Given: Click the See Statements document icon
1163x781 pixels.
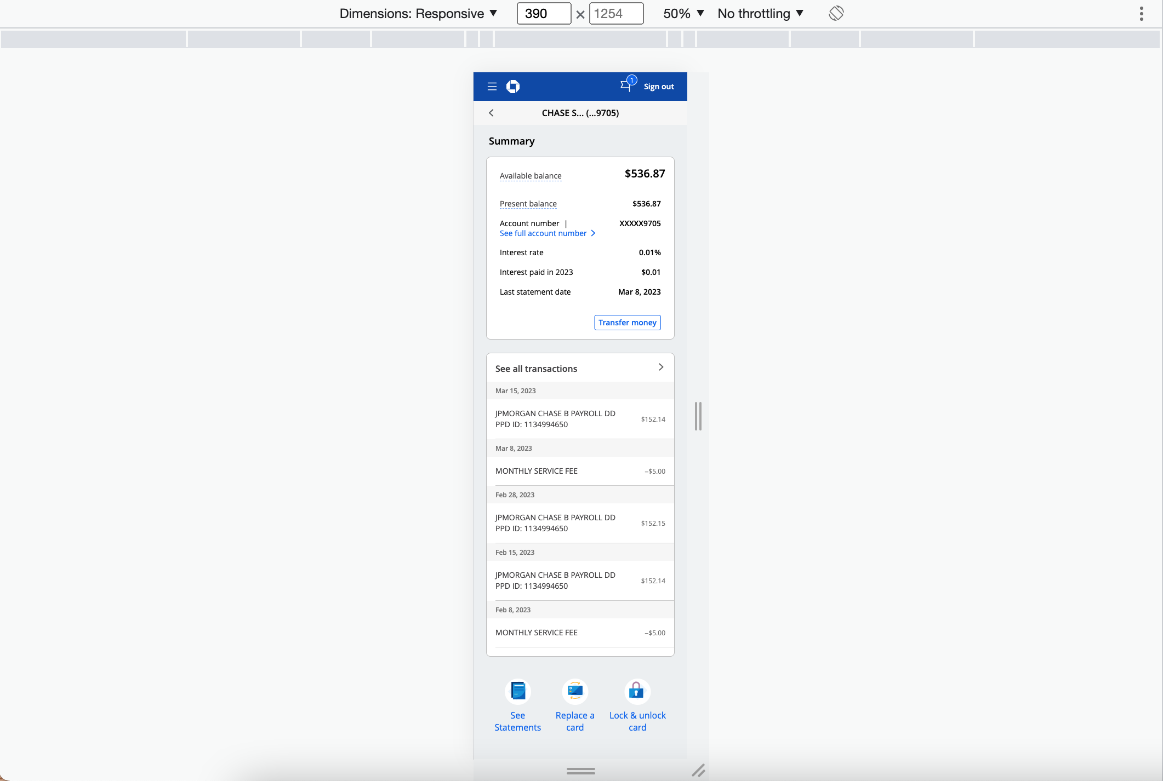Looking at the screenshot, I should (x=517, y=691).
